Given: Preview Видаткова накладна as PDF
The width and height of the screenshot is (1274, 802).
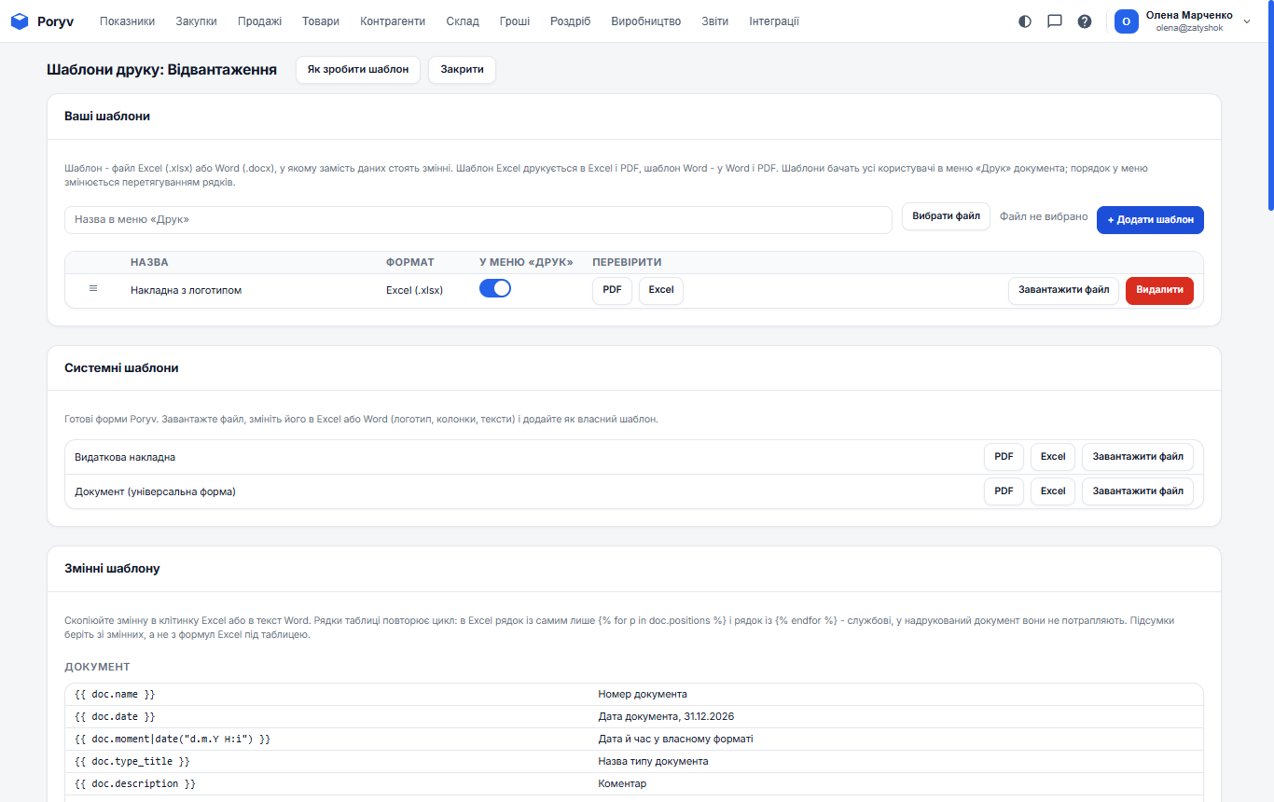Looking at the screenshot, I should tap(1004, 457).
